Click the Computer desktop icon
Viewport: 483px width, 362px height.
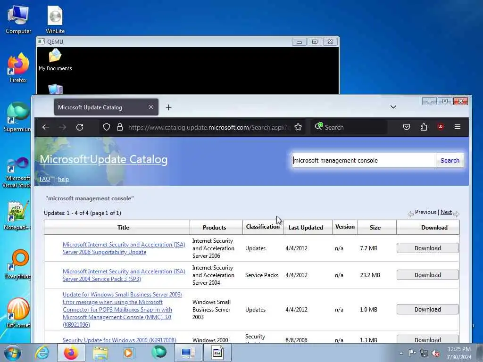(x=18, y=20)
